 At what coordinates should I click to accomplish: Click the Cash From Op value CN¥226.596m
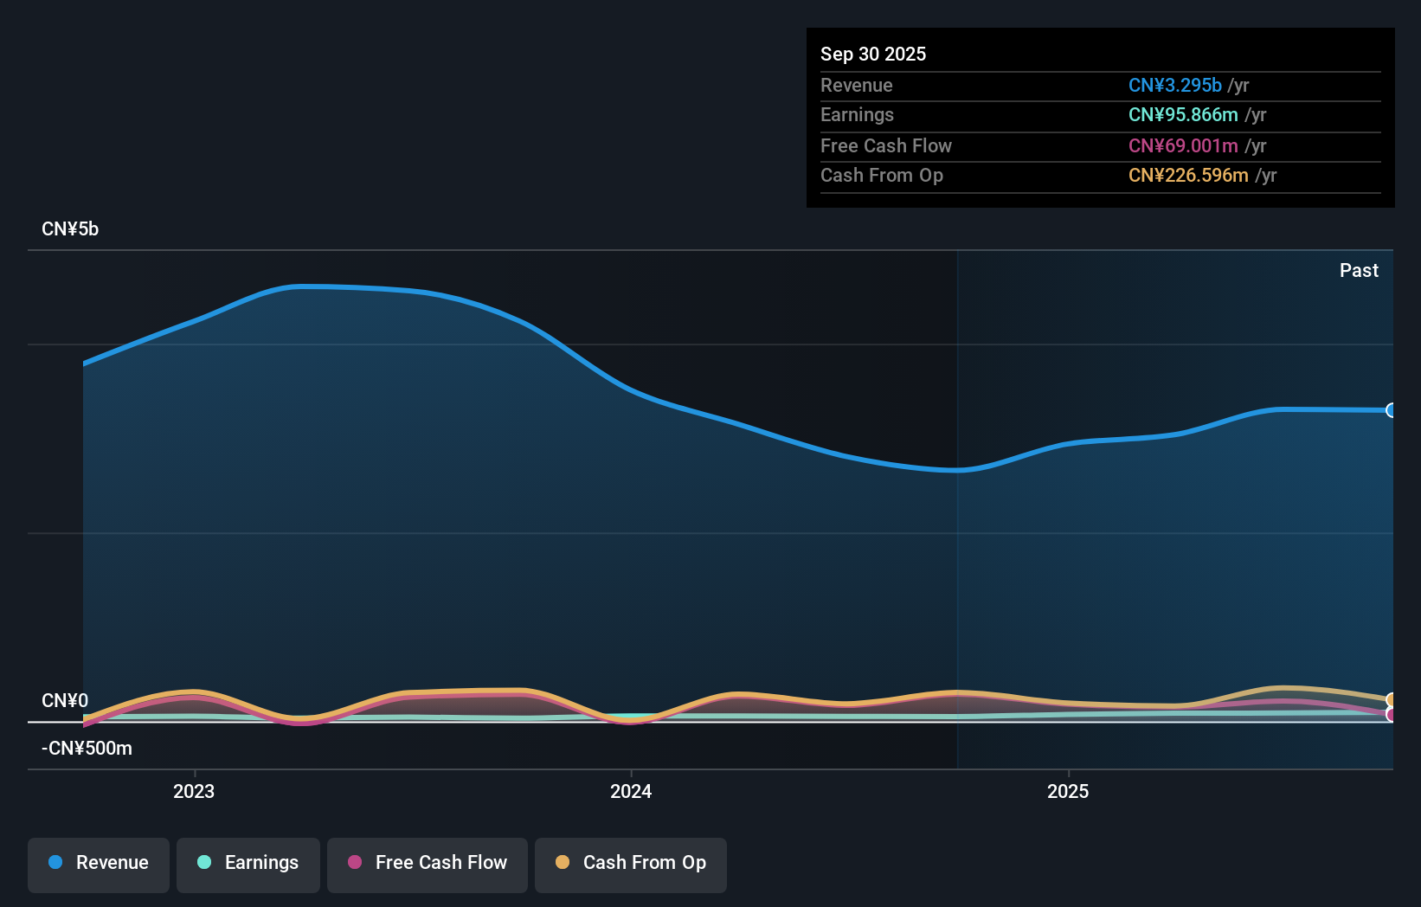(1187, 176)
